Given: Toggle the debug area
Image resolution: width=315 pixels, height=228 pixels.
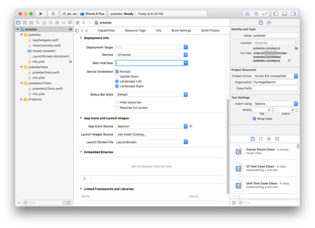Looking at the screenshot, I should click(x=285, y=14).
